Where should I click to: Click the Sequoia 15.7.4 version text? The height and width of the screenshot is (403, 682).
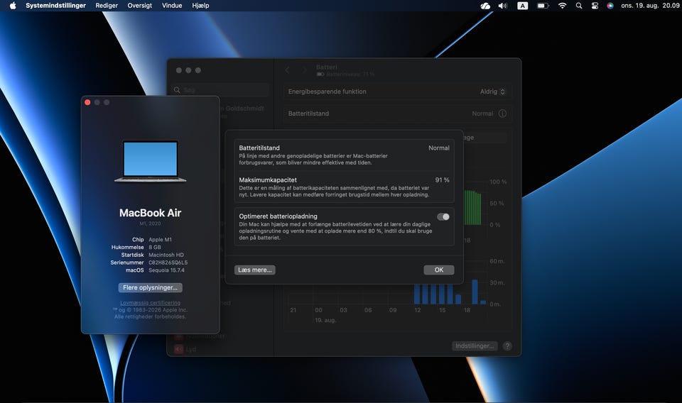pyautogui.click(x=166, y=270)
